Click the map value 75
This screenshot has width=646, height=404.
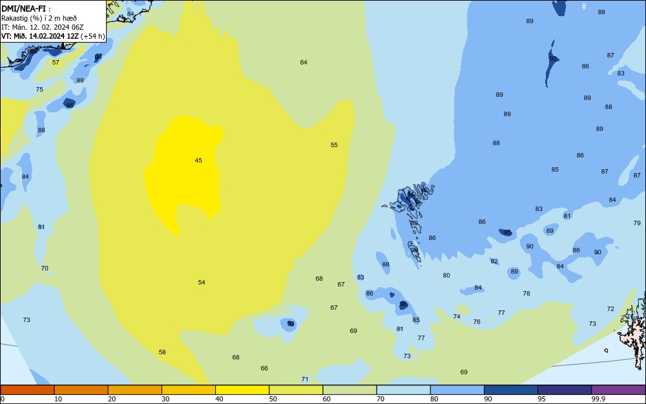tap(39, 89)
